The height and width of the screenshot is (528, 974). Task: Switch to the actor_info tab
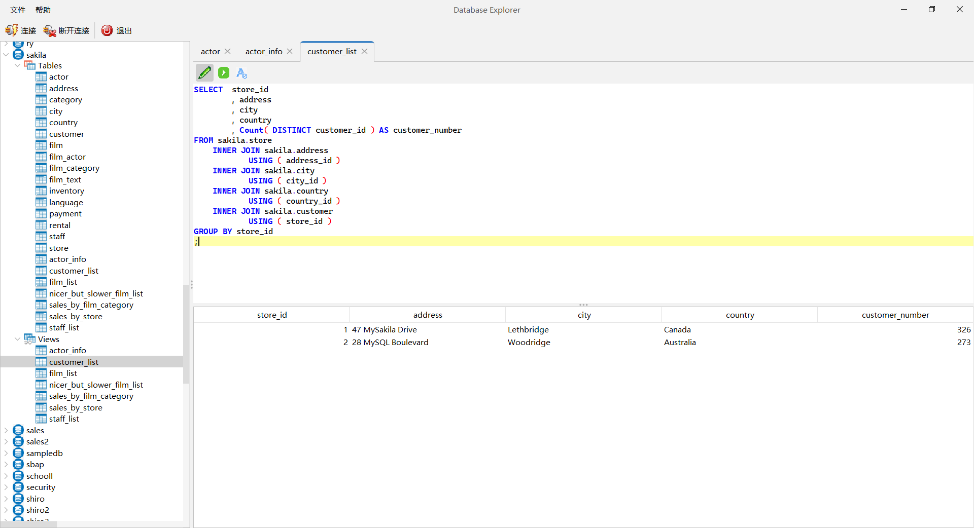tap(264, 51)
